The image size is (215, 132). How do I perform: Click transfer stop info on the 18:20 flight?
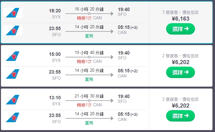click(89, 18)
